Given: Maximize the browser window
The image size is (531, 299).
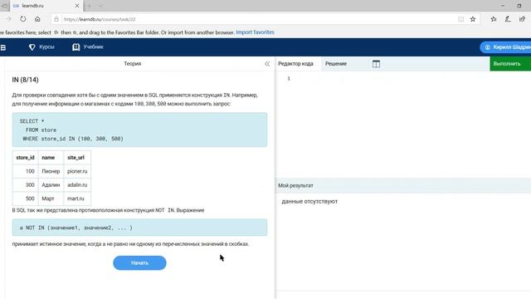Looking at the screenshot, I should click(x=519, y=6).
